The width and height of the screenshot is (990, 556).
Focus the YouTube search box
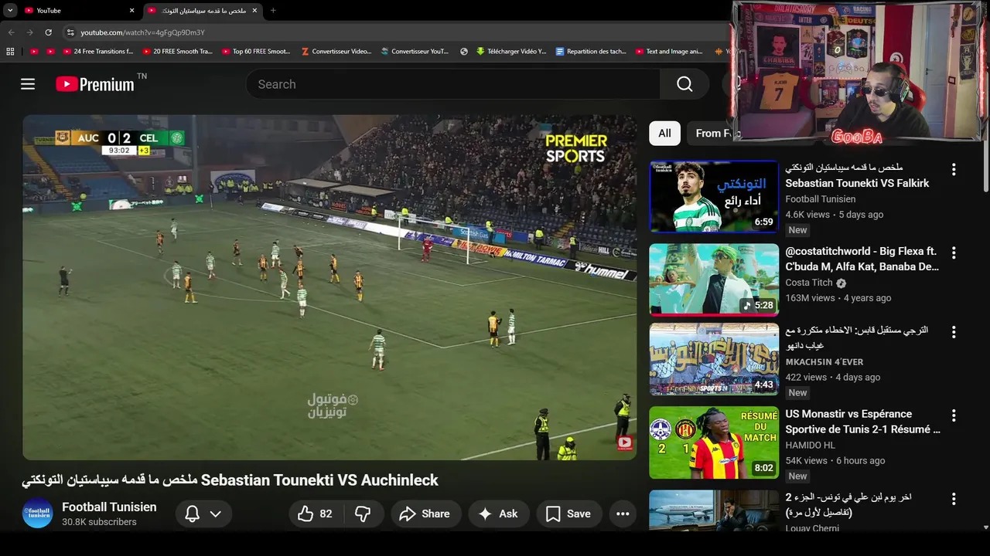point(453,84)
